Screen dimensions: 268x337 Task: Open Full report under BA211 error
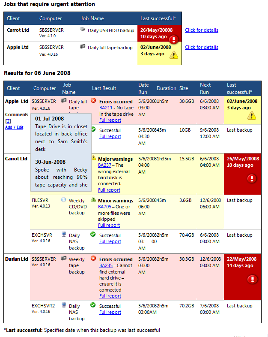(110, 120)
